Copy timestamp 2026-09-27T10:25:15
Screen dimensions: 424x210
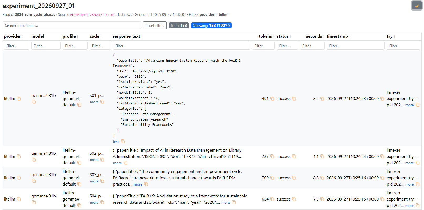(x=382, y=199)
